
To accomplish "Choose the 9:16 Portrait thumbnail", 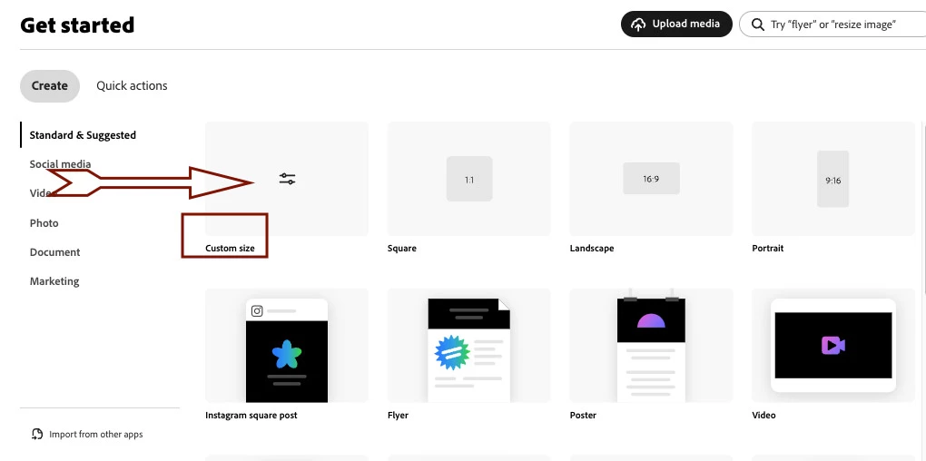I will coord(833,179).
